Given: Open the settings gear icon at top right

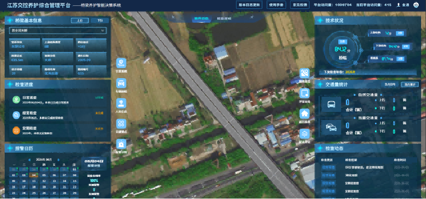Looking at the screenshot, I should pos(416,5).
